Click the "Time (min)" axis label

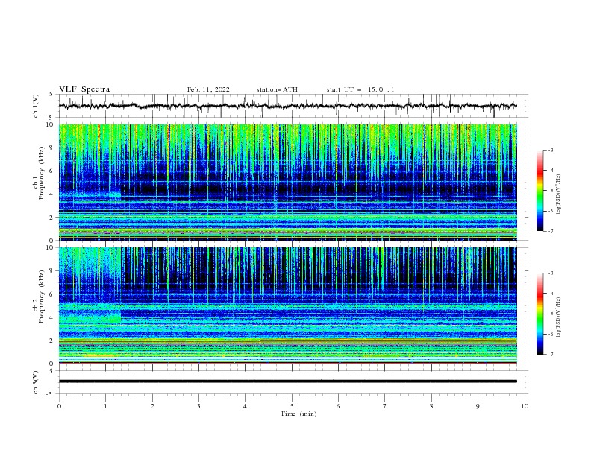coord(298,414)
